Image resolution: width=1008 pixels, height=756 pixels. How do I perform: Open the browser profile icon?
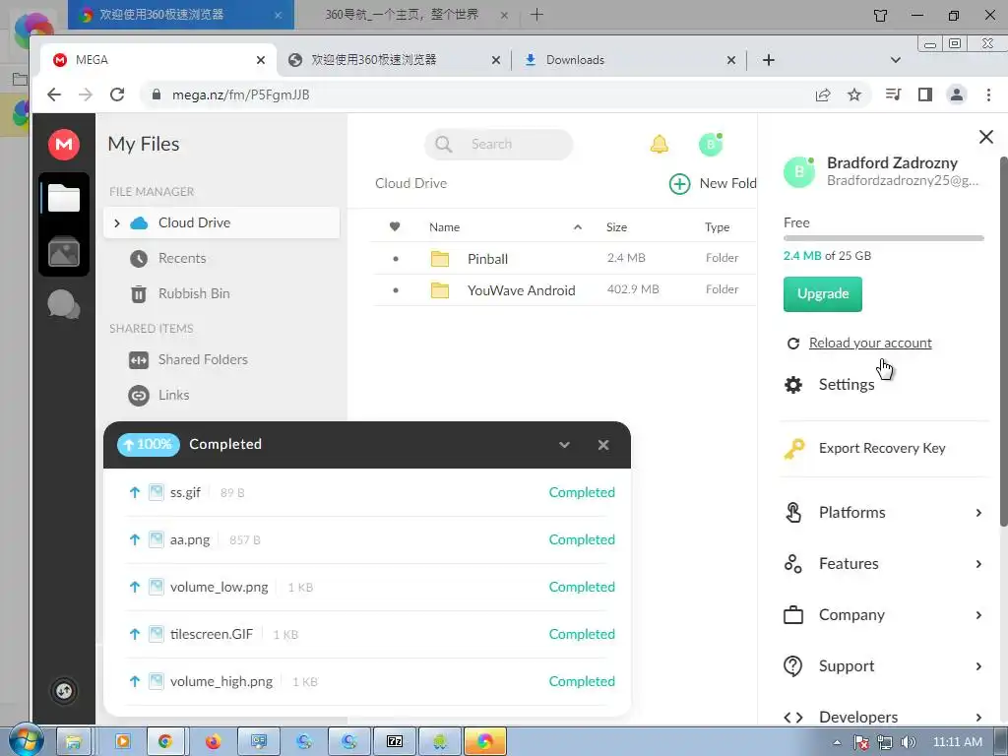957,94
